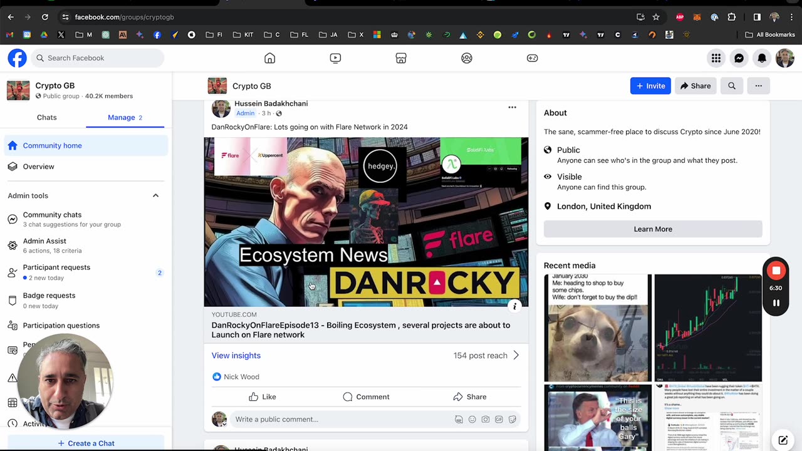The height and width of the screenshot is (451, 802).
Task: Open the DanRocky video thumbnail
Action: [366, 222]
